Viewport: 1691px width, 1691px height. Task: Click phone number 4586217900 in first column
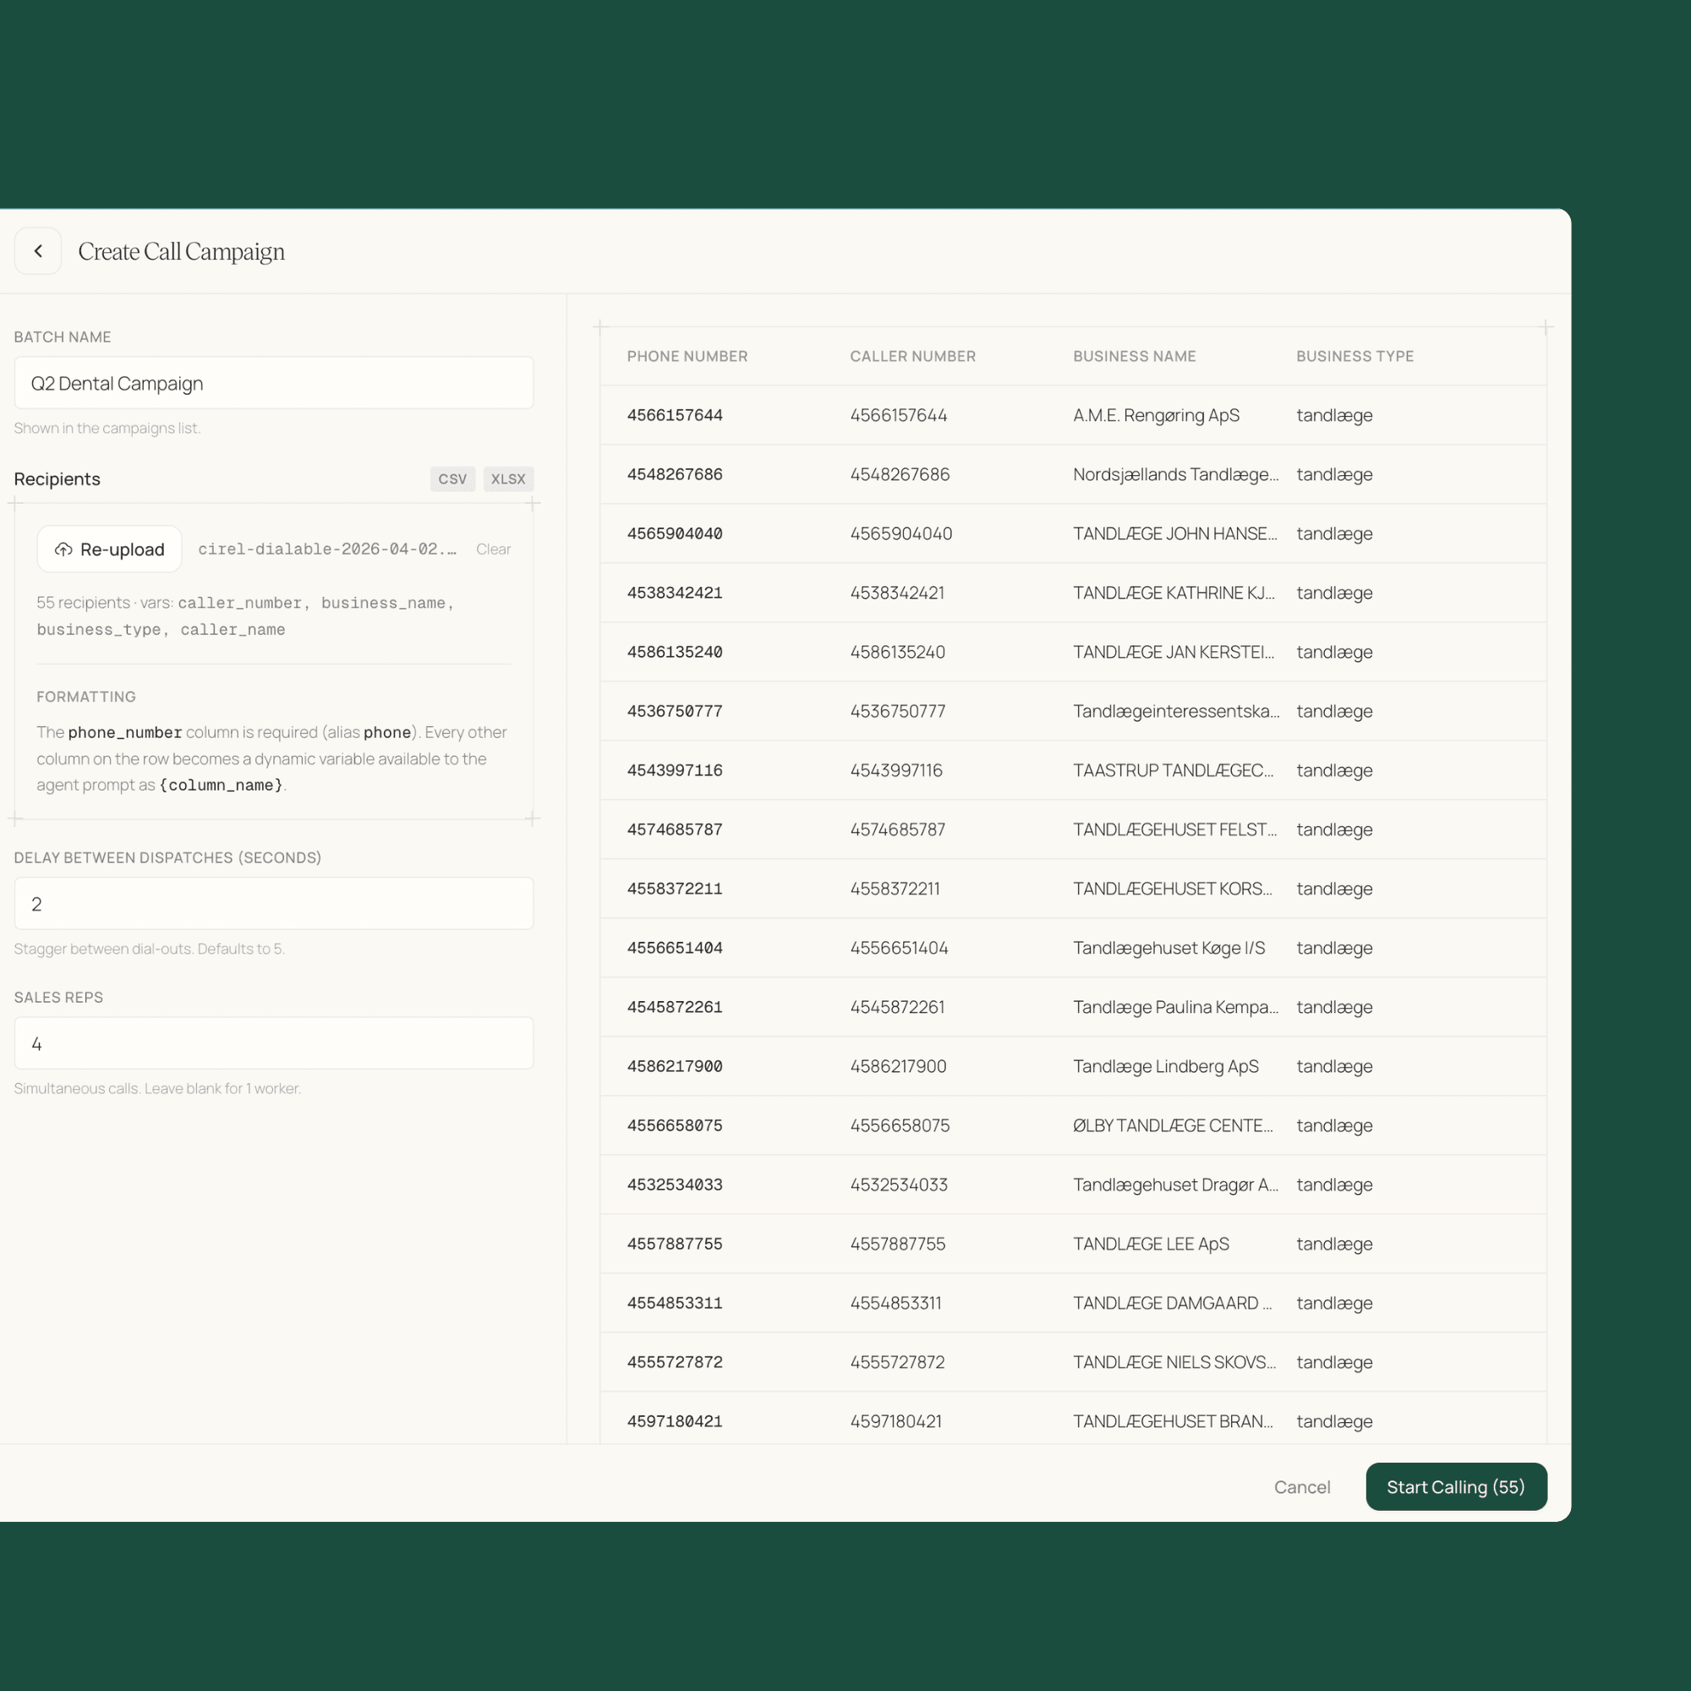675,1066
